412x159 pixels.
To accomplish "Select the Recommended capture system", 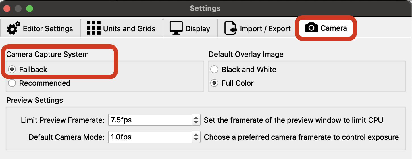I will (12, 83).
